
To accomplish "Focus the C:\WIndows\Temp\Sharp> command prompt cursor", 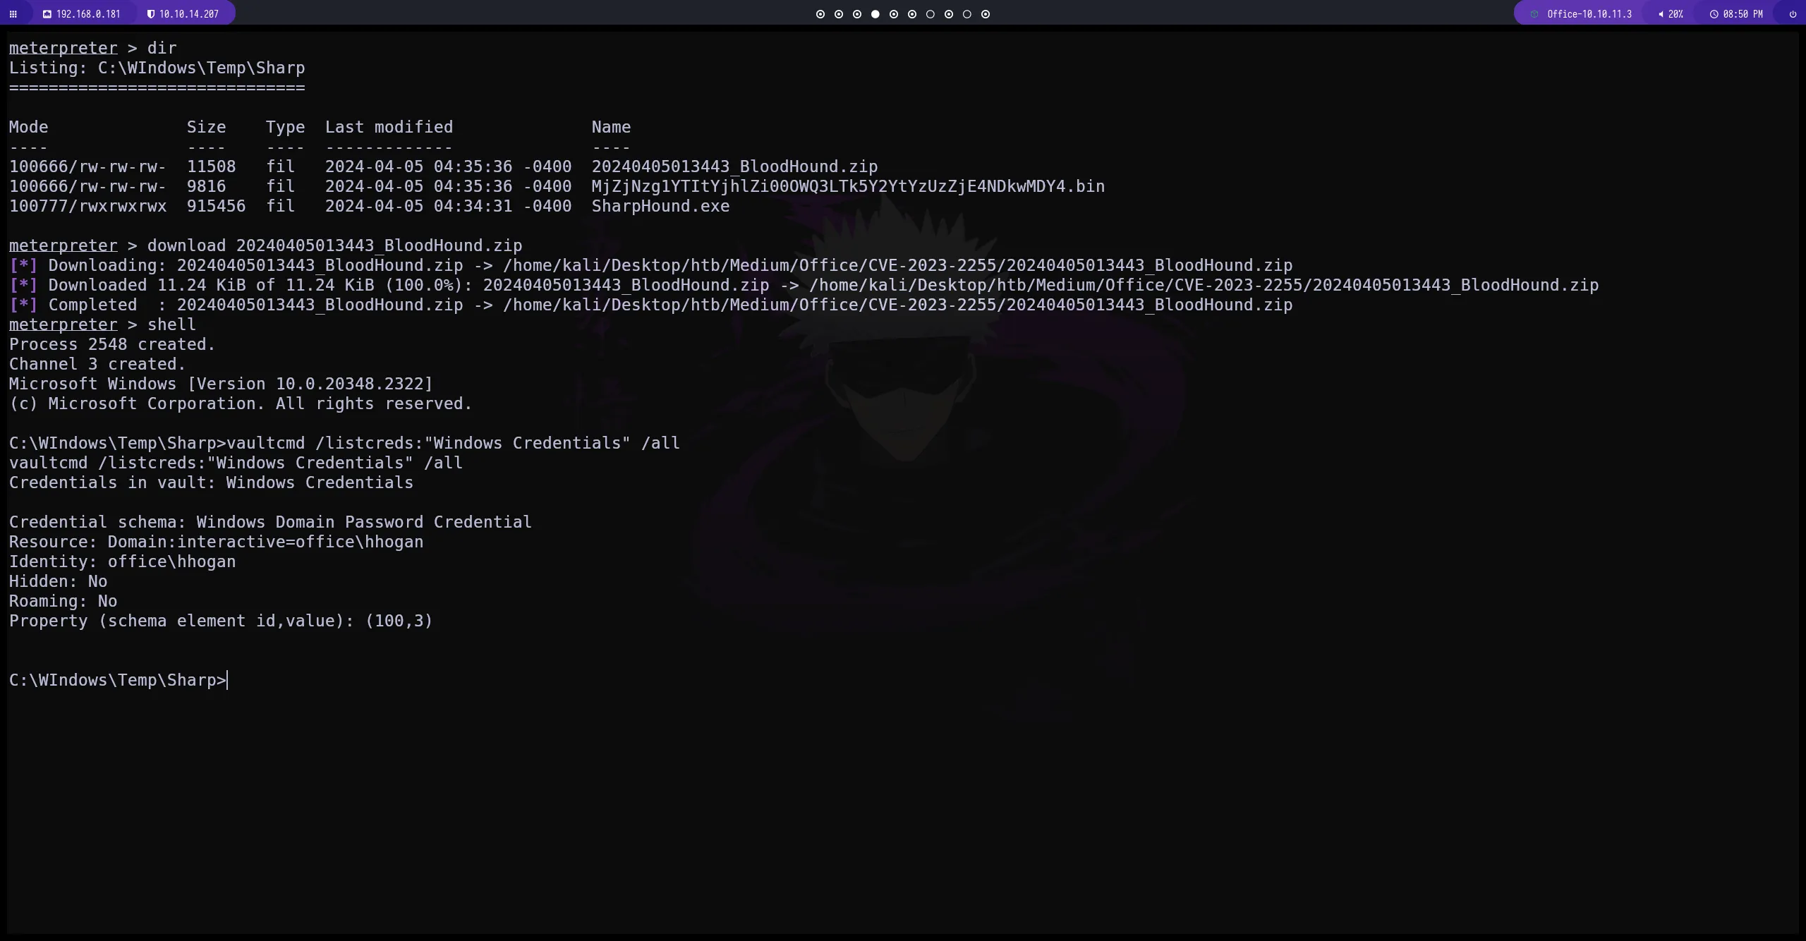I will 227,680.
